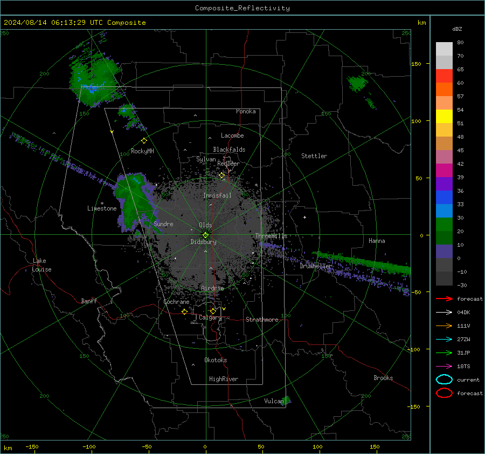The image size is (485, 454).
Task: Click the Banff town label
Action: (89, 301)
